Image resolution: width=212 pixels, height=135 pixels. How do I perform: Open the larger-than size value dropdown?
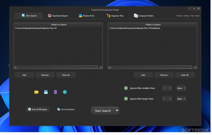(x=167, y=99)
